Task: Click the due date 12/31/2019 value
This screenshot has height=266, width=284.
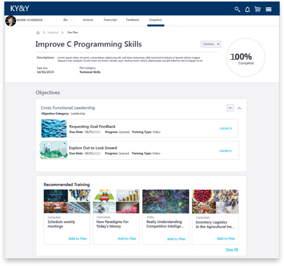Action: 45,72
